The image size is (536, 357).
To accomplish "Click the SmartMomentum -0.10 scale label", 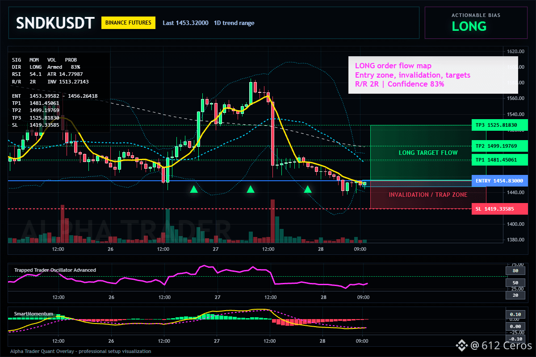I will coord(515,339).
